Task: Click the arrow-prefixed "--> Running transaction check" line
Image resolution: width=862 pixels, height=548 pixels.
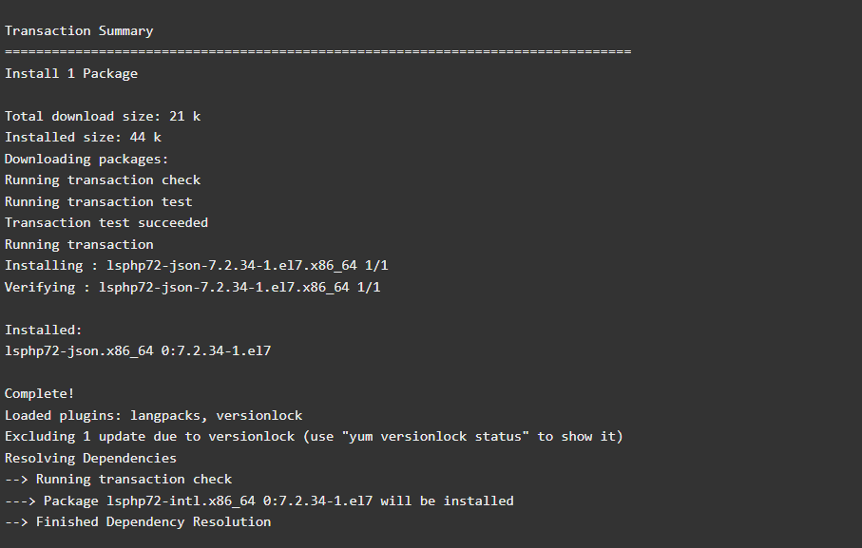Action: point(119,479)
